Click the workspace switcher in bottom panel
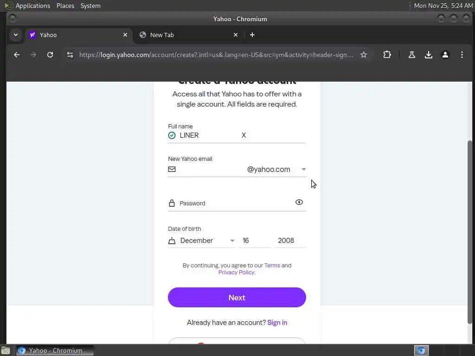Viewport: 475px width, 356px height. coord(421,350)
